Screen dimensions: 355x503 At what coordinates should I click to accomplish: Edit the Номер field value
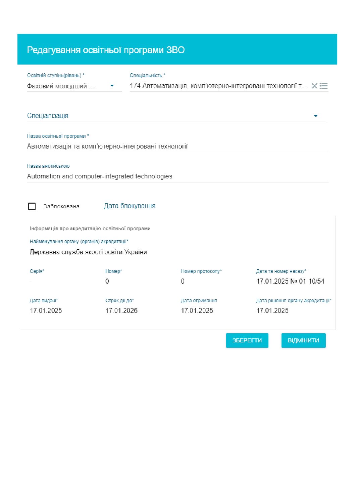[x=134, y=281]
